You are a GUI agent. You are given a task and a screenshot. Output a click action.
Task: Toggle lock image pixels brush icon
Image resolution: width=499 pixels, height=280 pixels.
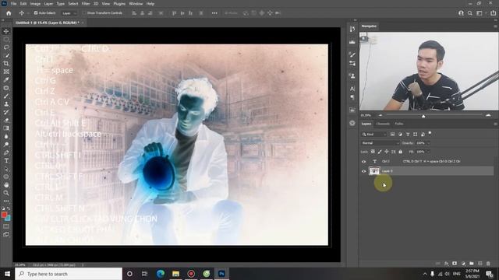(x=380, y=152)
